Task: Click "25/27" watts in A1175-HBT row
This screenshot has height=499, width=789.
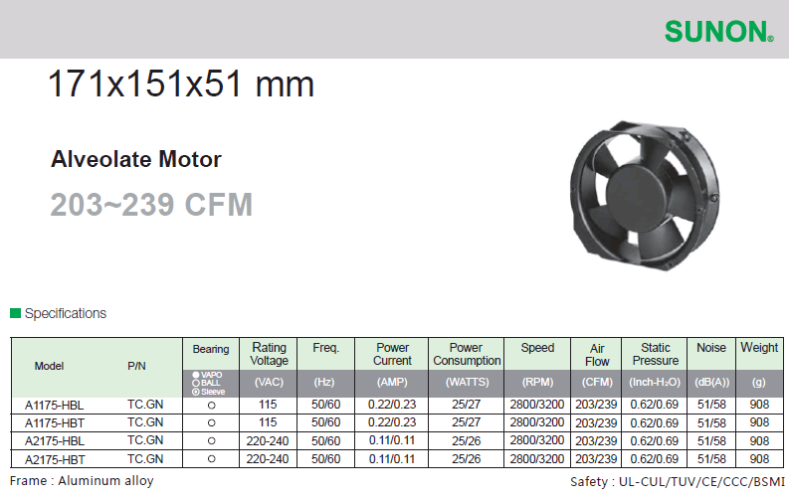Action: [x=466, y=422]
